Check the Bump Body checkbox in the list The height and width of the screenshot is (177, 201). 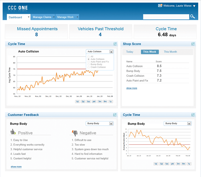(88, 64)
